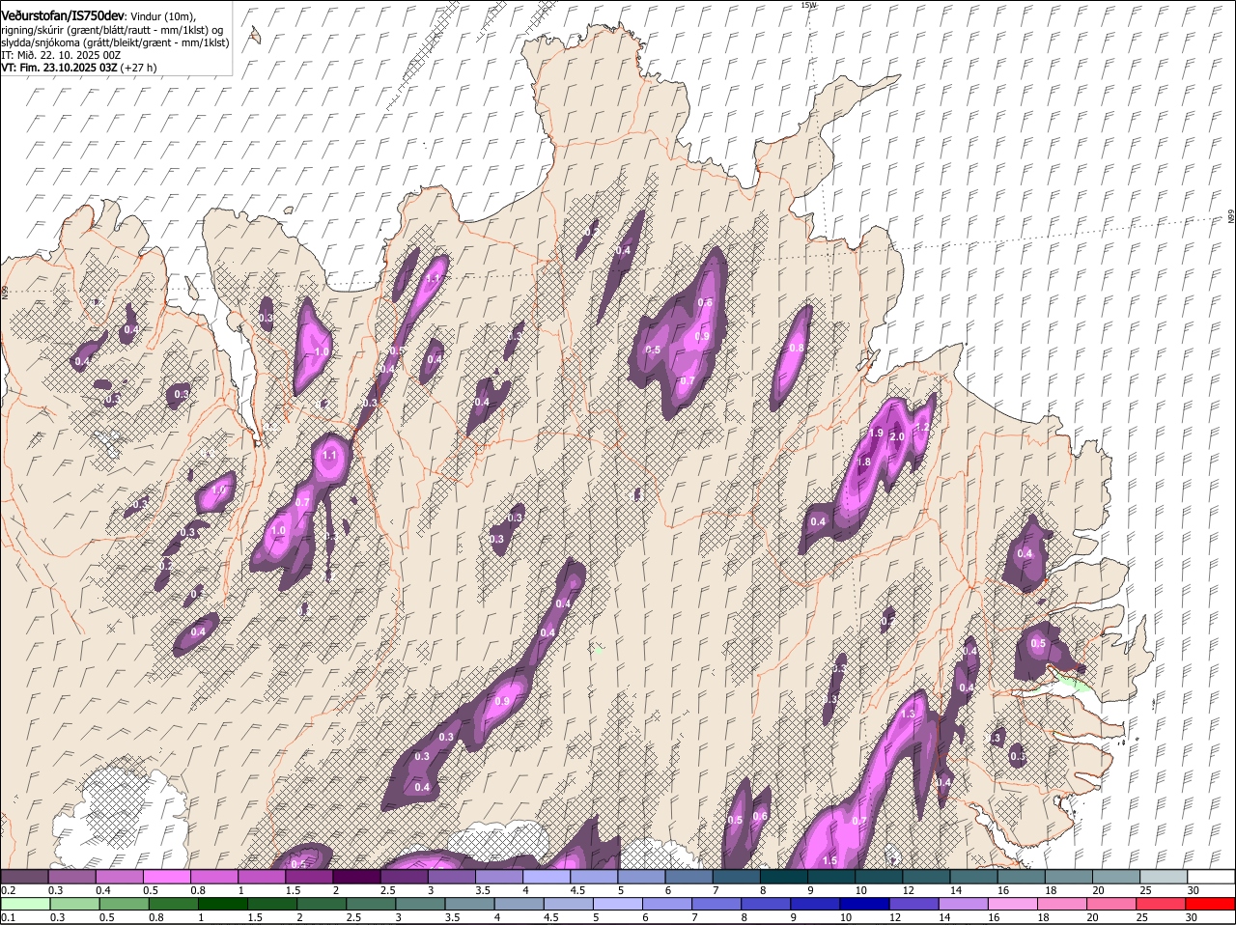Pick the upper-row swatch starting at 7
This screenshot has width=1236, height=925.
(737, 877)
